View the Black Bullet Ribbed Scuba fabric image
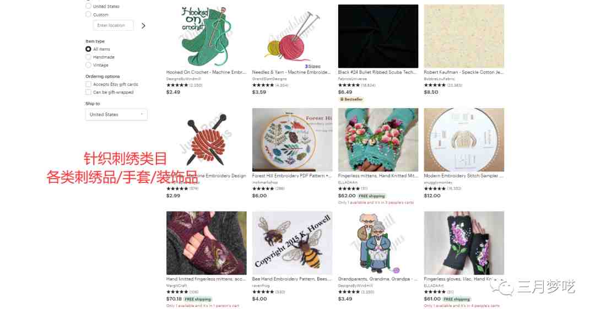This screenshot has height=313, width=595. [x=378, y=36]
